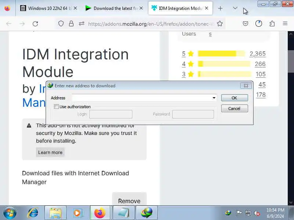
Task: Close the Windows 10 22h2 tab
Action: (x=75, y=8)
